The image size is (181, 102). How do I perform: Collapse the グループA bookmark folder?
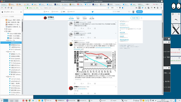7,40
